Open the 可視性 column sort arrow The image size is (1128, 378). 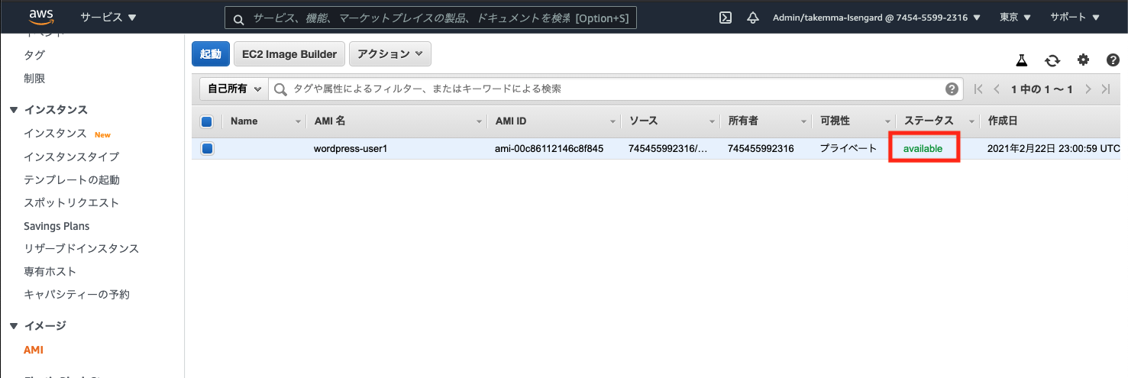pyautogui.click(x=887, y=121)
